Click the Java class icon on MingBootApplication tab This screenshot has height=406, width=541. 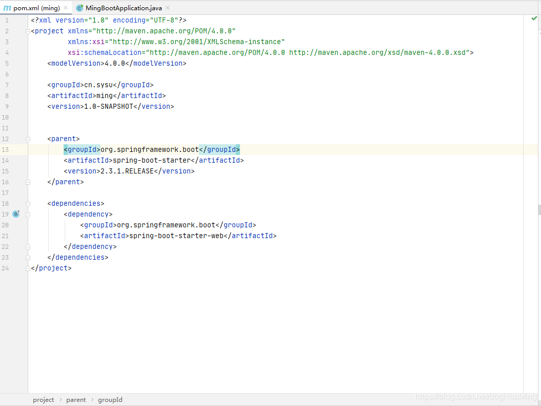pyautogui.click(x=79, y=8)
